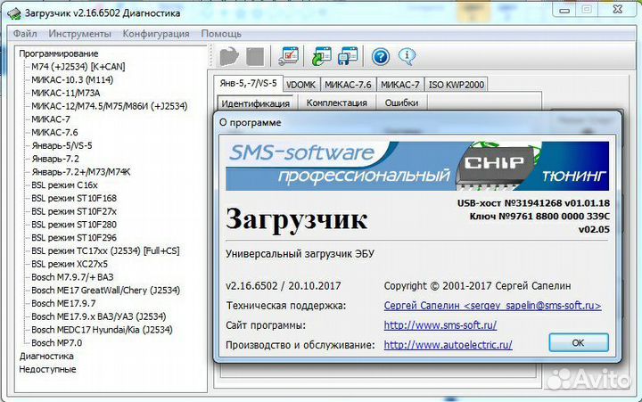Open the Файл menu
This screenshot has height=402, width=642.
click(25, 34)
